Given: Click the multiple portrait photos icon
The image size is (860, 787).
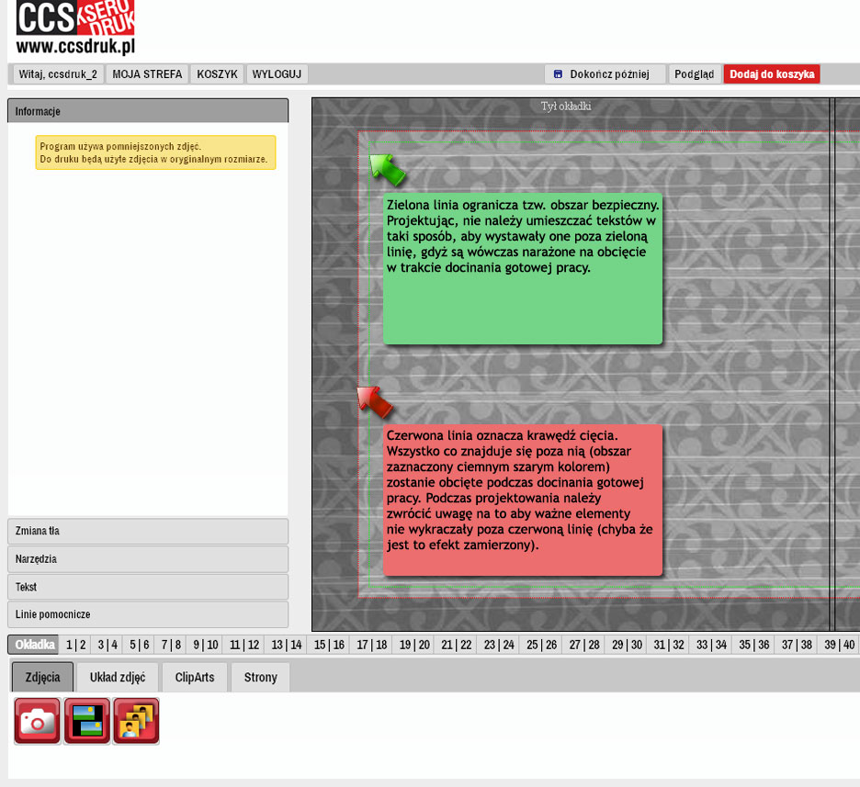Looking at the screenshot, I should click(136, 721).
